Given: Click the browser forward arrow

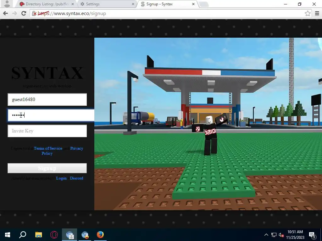Looking at the screenshot, I should point(14,13).
